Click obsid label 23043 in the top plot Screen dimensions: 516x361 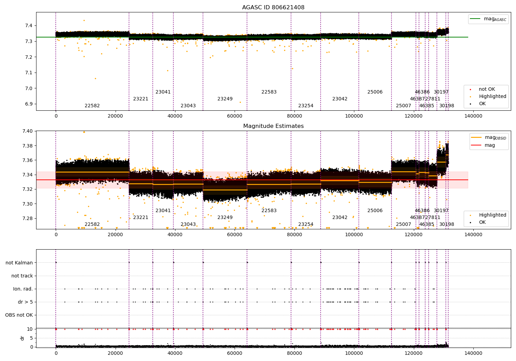click(x=188, y=106)
